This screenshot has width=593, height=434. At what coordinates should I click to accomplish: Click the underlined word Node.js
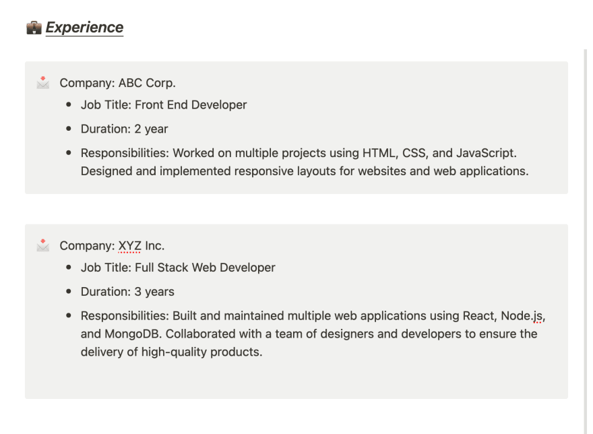point(522,316)
